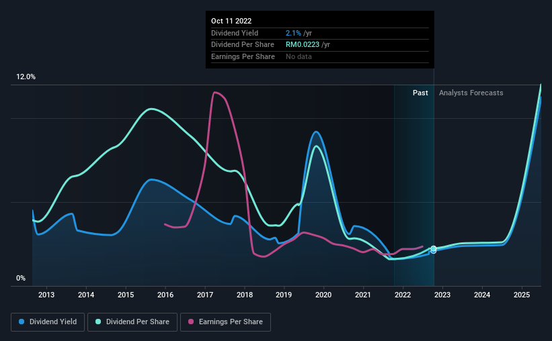Image resolution: width=552 pixels, height=341 pixels.
Task: Select the 2025 label on the time axis
Action: coord(522,295)
